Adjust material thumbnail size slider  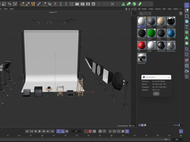pyautogui.click(x=178, y=125)
